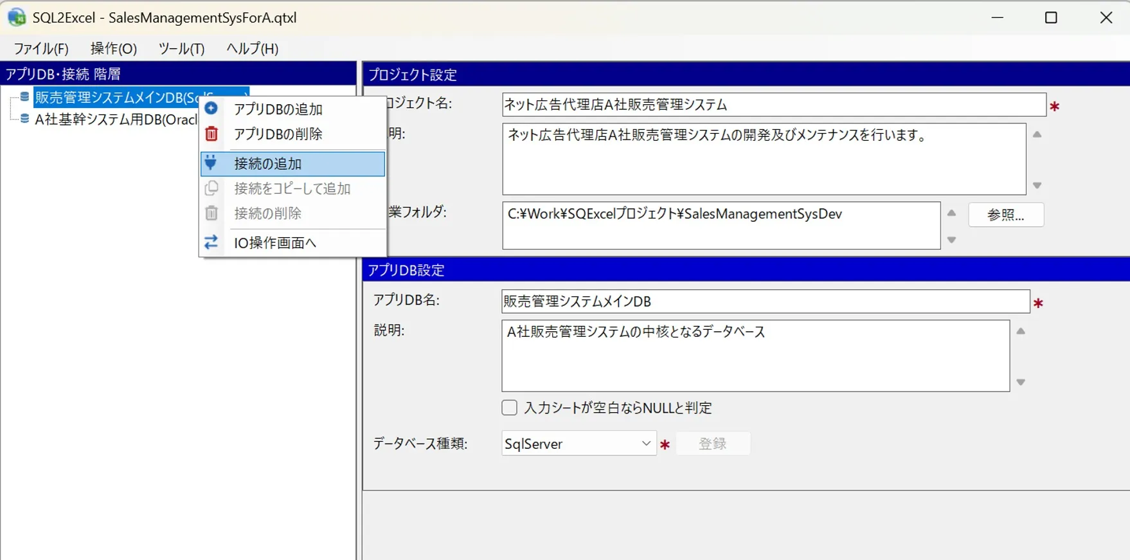Maximize the SQL2Excel window

1051,17
